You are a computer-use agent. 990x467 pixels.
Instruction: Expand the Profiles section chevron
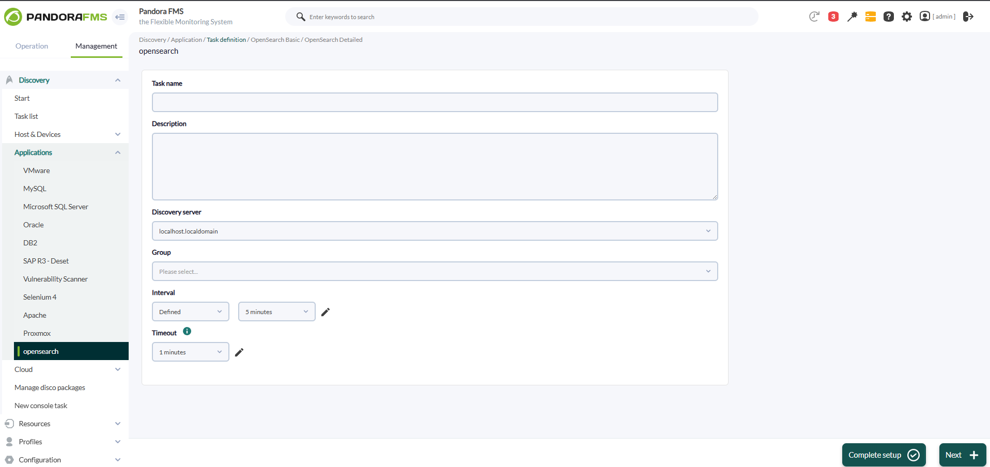point(118,442)
